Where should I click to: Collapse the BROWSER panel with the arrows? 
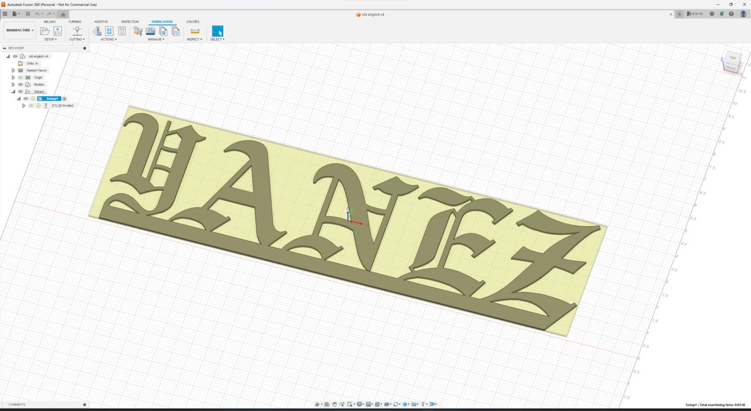tap(5, 48)
